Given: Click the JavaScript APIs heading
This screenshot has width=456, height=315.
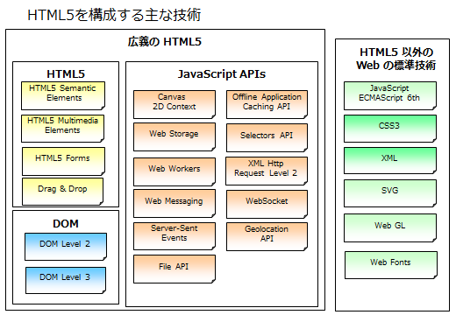Looking at the screenshot, I should (x=222, y=73).
